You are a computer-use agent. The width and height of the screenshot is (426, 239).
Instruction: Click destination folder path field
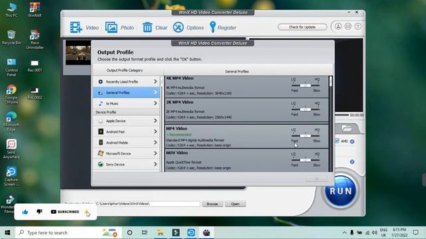tap(148, 204)
